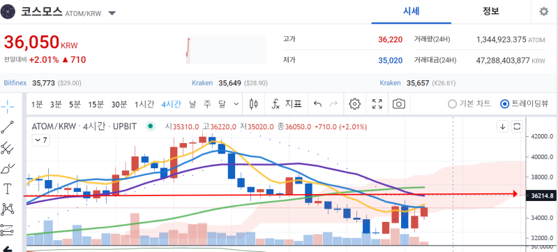Viewport: 558px width, 252px height.
Task: Switch to the 정보 tab
Action: coord(491,11)
